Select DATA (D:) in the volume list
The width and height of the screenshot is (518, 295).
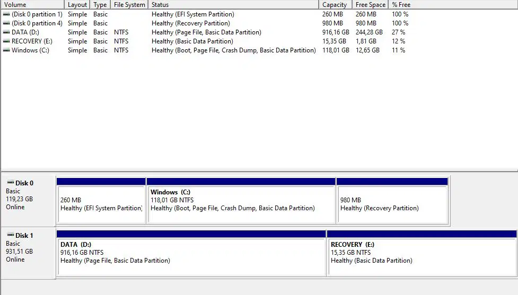[x=25, y=32]
